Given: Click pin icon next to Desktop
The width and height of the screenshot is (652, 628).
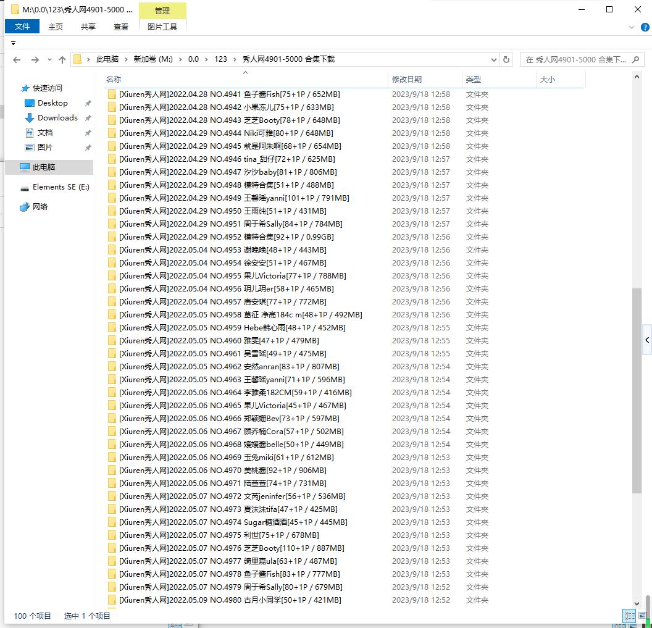Looking at the screenshot, I should (x=88, y=103).
